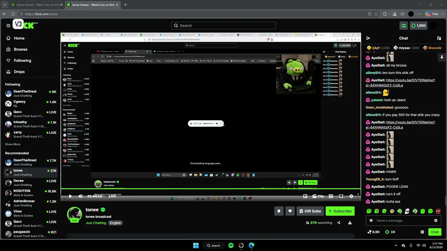This screenshot has width=447, height=251.
Task: Send message with the green Chat button
Action: pyautogui.click(x=435, y=232)
